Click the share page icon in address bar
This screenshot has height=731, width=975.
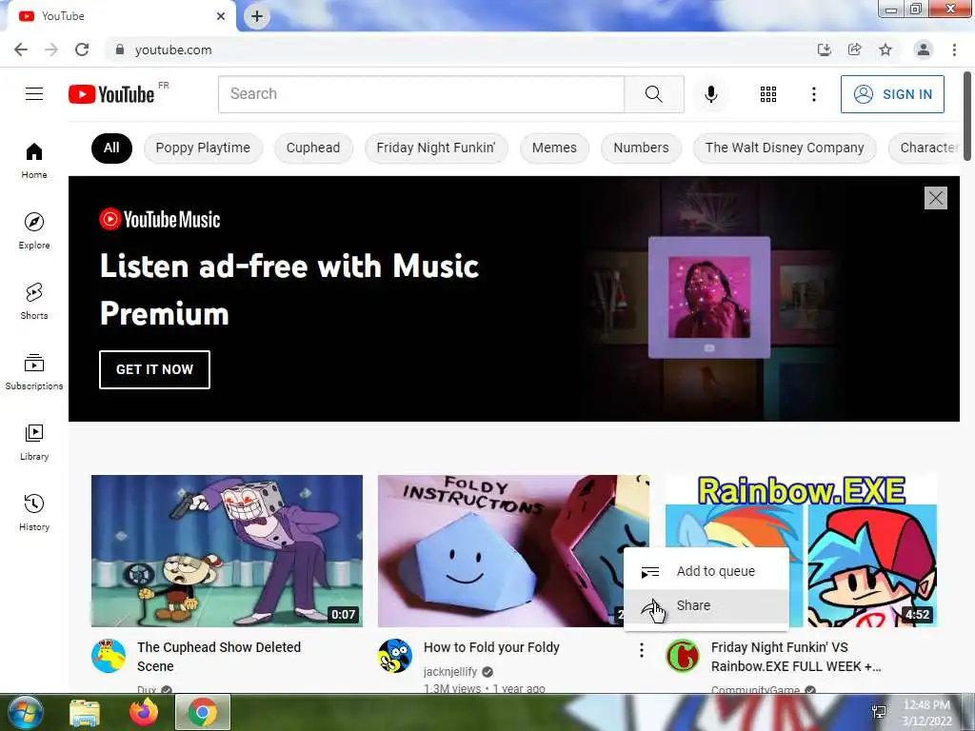coord(854,49)
